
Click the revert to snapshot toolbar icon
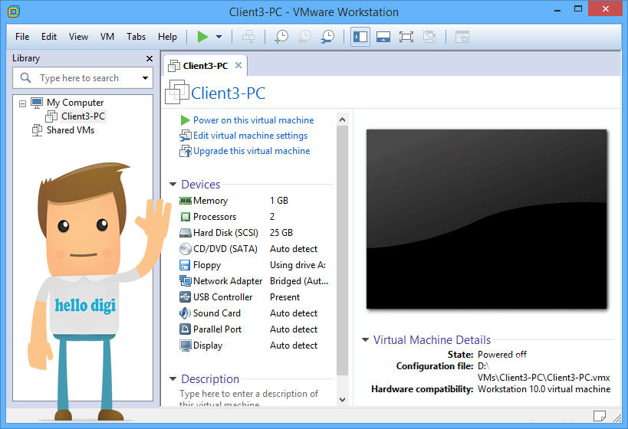[x=304, y=37]
